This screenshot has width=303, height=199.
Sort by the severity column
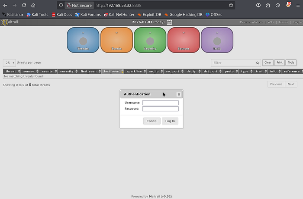click(x=68, y=71)
